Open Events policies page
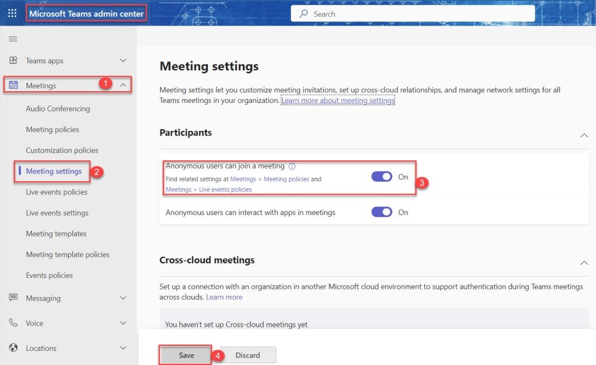Screen dimensions: 596x365 49,275
